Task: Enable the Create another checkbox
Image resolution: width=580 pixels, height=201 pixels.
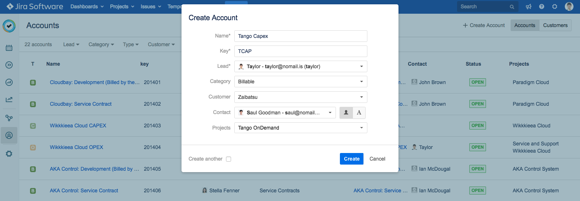Action: [x=229, y=159]
